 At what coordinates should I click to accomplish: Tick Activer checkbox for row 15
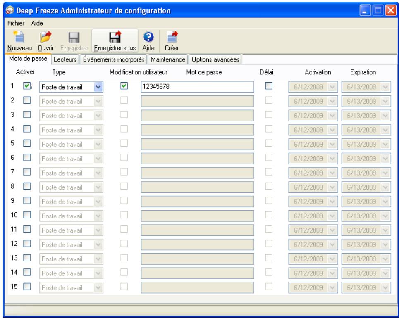(x=27, y=287)
